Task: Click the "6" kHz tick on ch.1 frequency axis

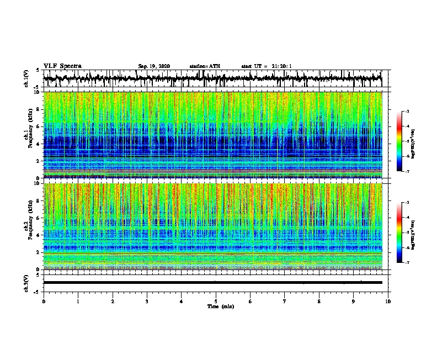Action: (39, 126)
